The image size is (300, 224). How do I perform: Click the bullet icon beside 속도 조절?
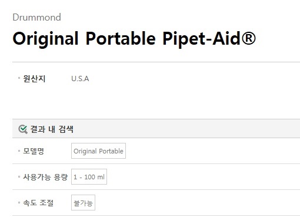point(19,202)
